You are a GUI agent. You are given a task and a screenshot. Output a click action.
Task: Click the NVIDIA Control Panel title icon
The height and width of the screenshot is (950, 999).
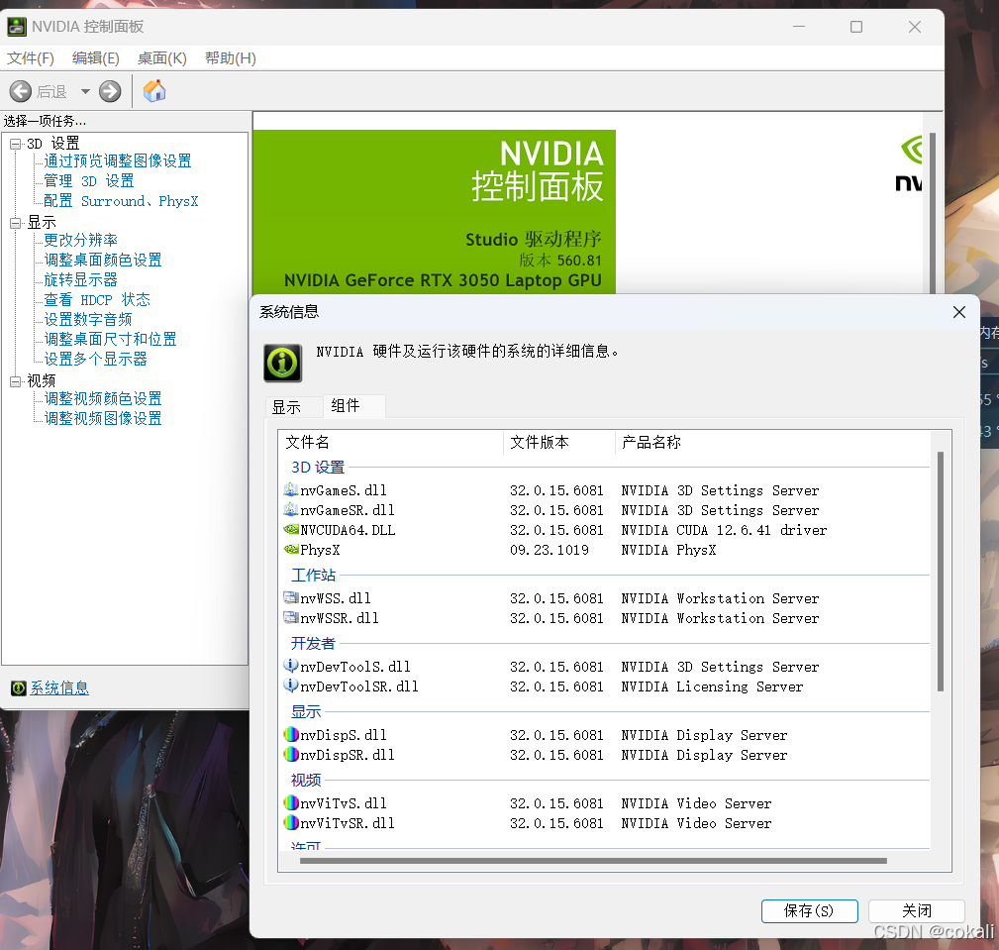[17, 26]
